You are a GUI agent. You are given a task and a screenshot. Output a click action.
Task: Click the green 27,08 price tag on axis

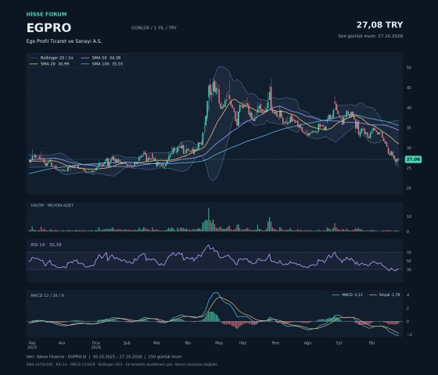413,159
